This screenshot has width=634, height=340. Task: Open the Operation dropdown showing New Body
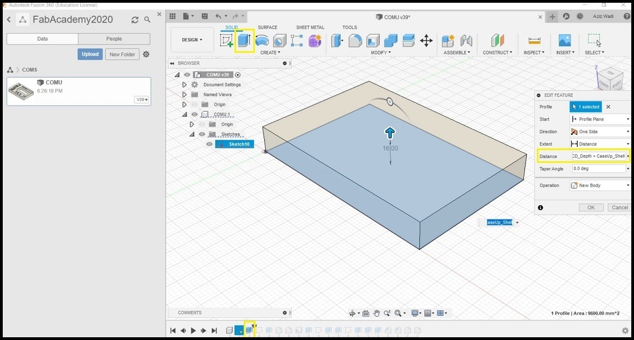tap(600, 185)
